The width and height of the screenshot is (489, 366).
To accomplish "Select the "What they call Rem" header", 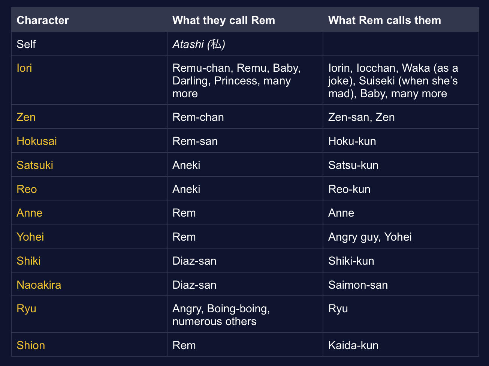I will pos(224,20).
